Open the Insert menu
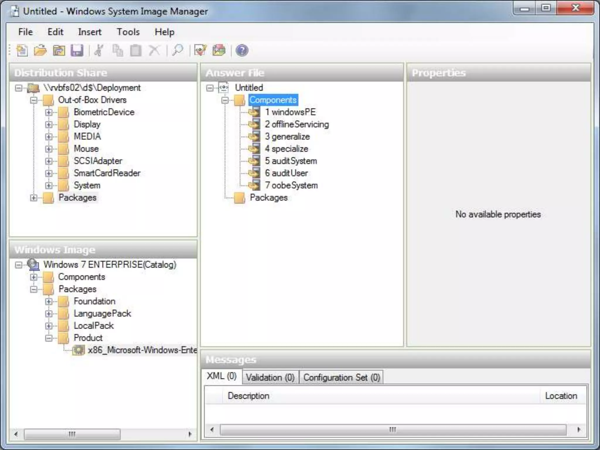Screen dimensions: 600x450 [90, 32]
